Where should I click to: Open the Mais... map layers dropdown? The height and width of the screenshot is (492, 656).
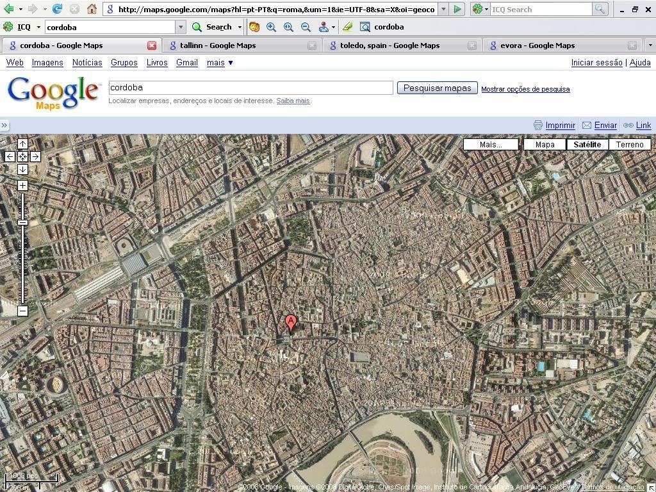(x=491, y=144)
